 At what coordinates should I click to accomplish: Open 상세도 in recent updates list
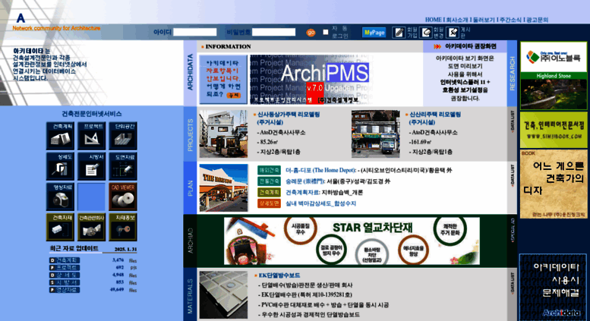(x=65, y=275)
